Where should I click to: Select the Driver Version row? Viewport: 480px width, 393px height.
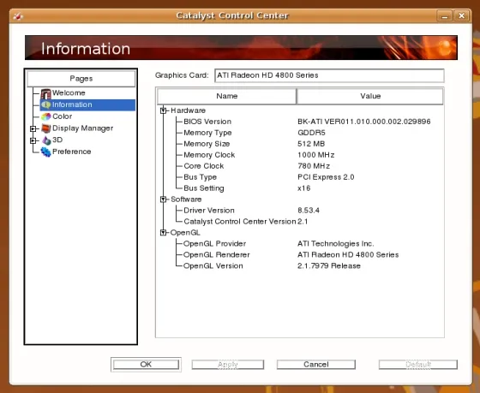pos(209,211)
